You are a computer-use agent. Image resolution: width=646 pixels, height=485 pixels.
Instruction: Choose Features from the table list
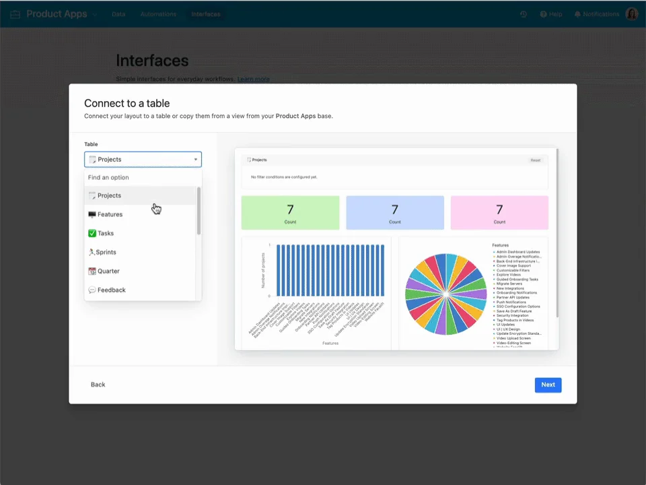pyautogui.click(x=110, y=214)
